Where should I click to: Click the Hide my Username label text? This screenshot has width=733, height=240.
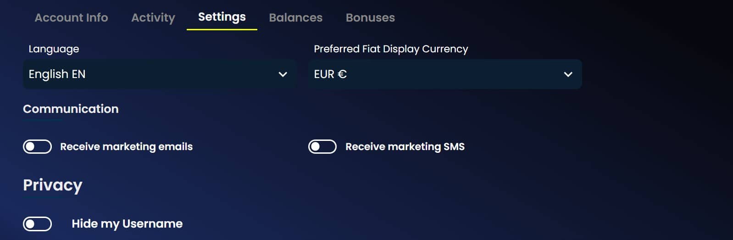click(127, 223)
